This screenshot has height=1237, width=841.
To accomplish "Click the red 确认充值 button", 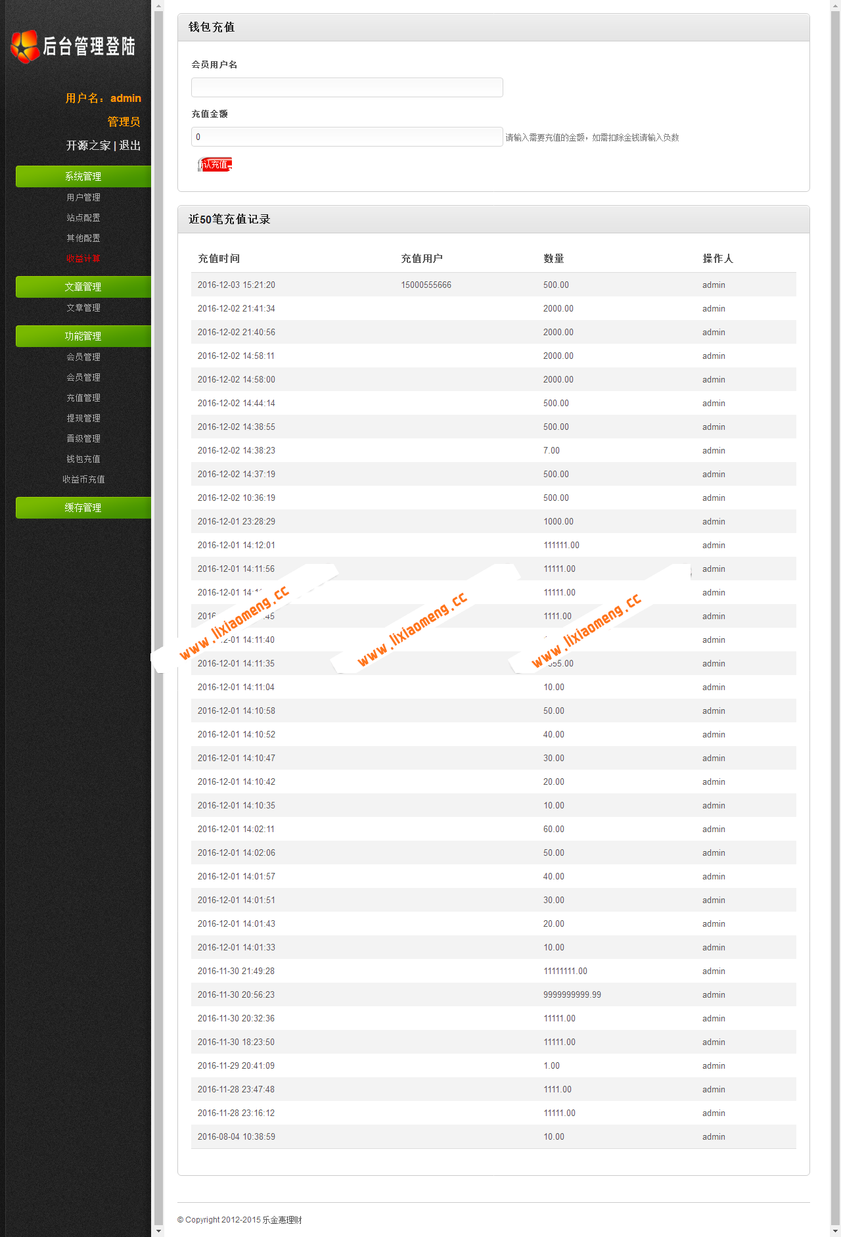I will pos(215,164).
